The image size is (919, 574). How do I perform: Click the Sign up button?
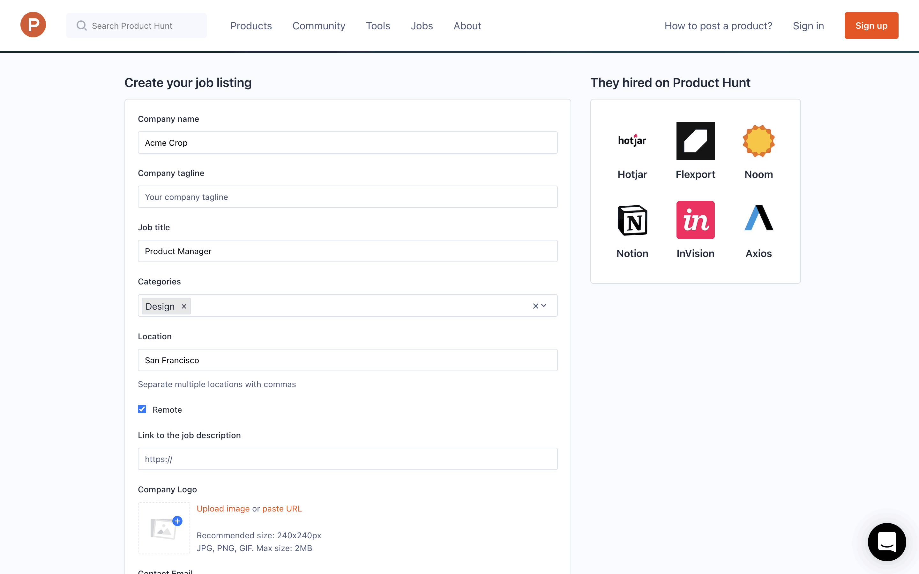coord(871,26)
